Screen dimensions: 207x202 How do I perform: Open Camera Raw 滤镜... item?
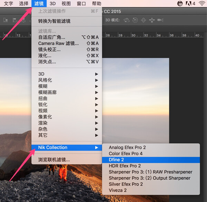(x=67, y=43)
